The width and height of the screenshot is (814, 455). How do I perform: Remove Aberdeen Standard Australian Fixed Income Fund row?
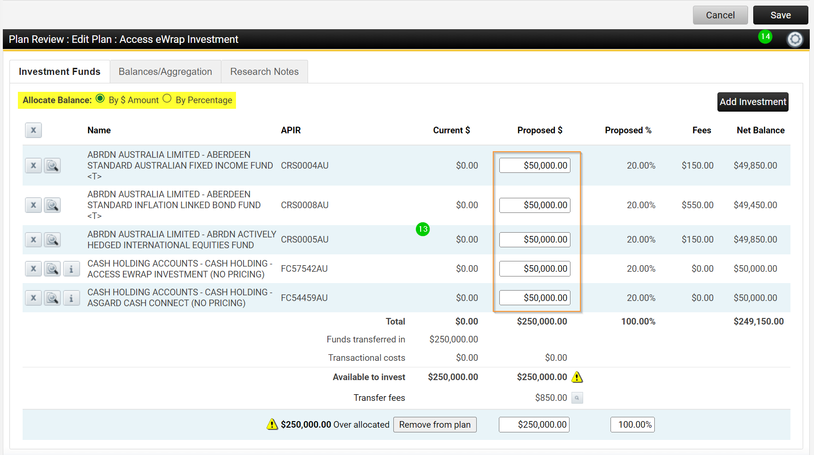click(x=33, y=166)
